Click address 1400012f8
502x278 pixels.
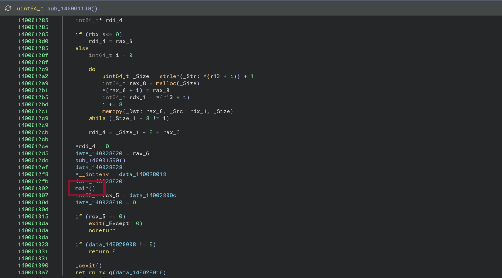(x=33, y=174)
